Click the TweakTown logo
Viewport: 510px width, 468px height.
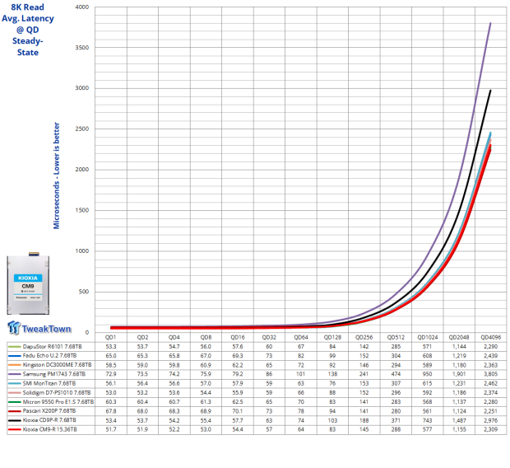pos(39,328)
